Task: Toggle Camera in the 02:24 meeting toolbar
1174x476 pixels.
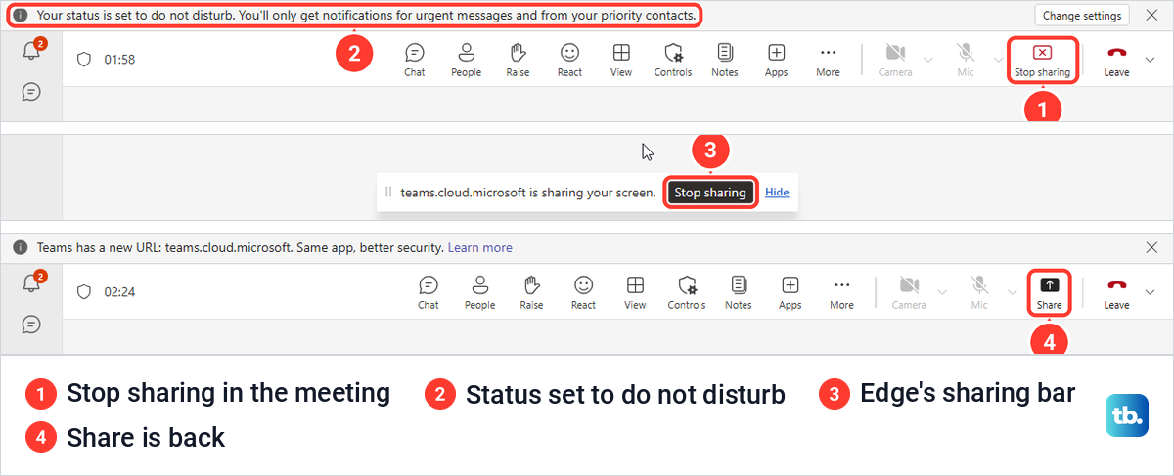Action: click(x=909, y=291)
